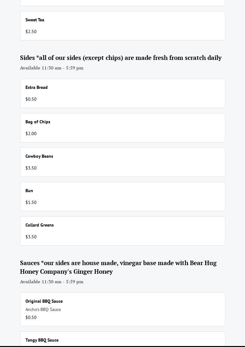Click the $1.50 Bun price
245x347 pixels.
[31, 202]
